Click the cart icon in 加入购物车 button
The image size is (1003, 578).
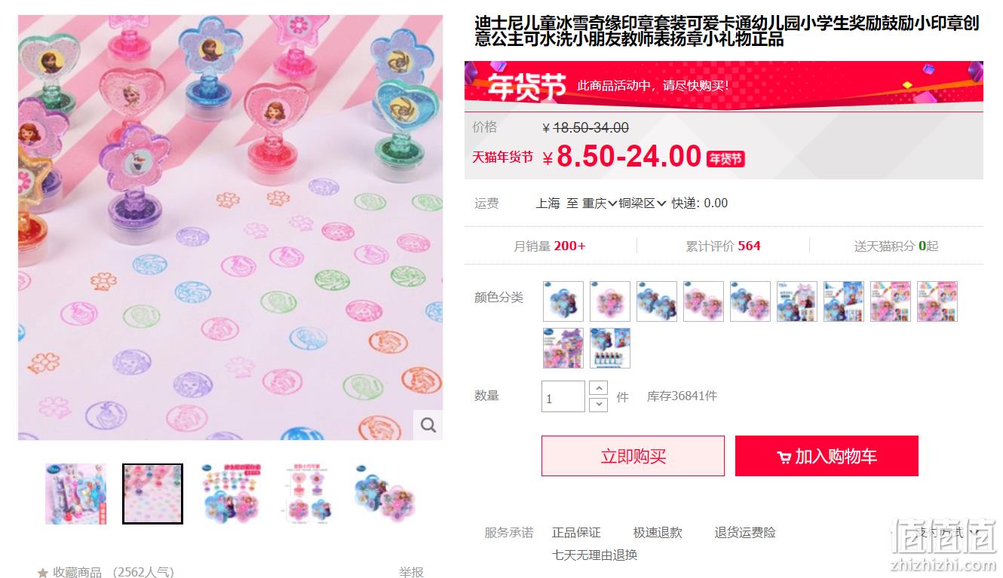pyautogui.click(x=784, y=457)
